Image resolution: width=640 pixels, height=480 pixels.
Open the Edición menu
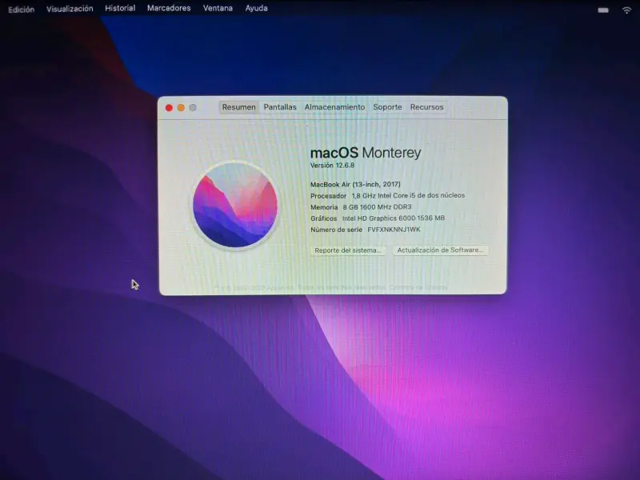click(22, 9)
